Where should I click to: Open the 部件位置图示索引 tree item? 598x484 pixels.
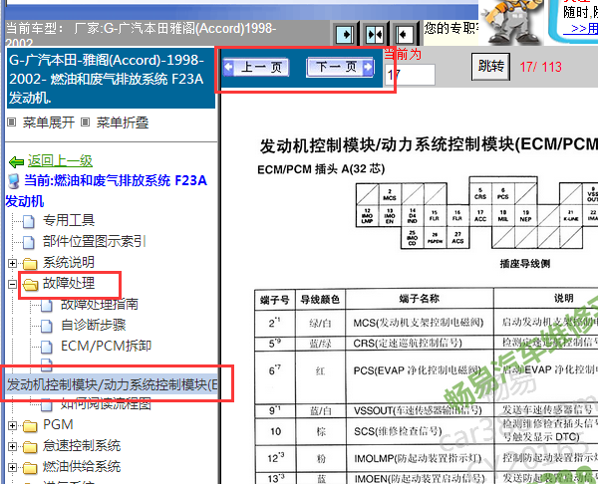click(x=95, y=241)
